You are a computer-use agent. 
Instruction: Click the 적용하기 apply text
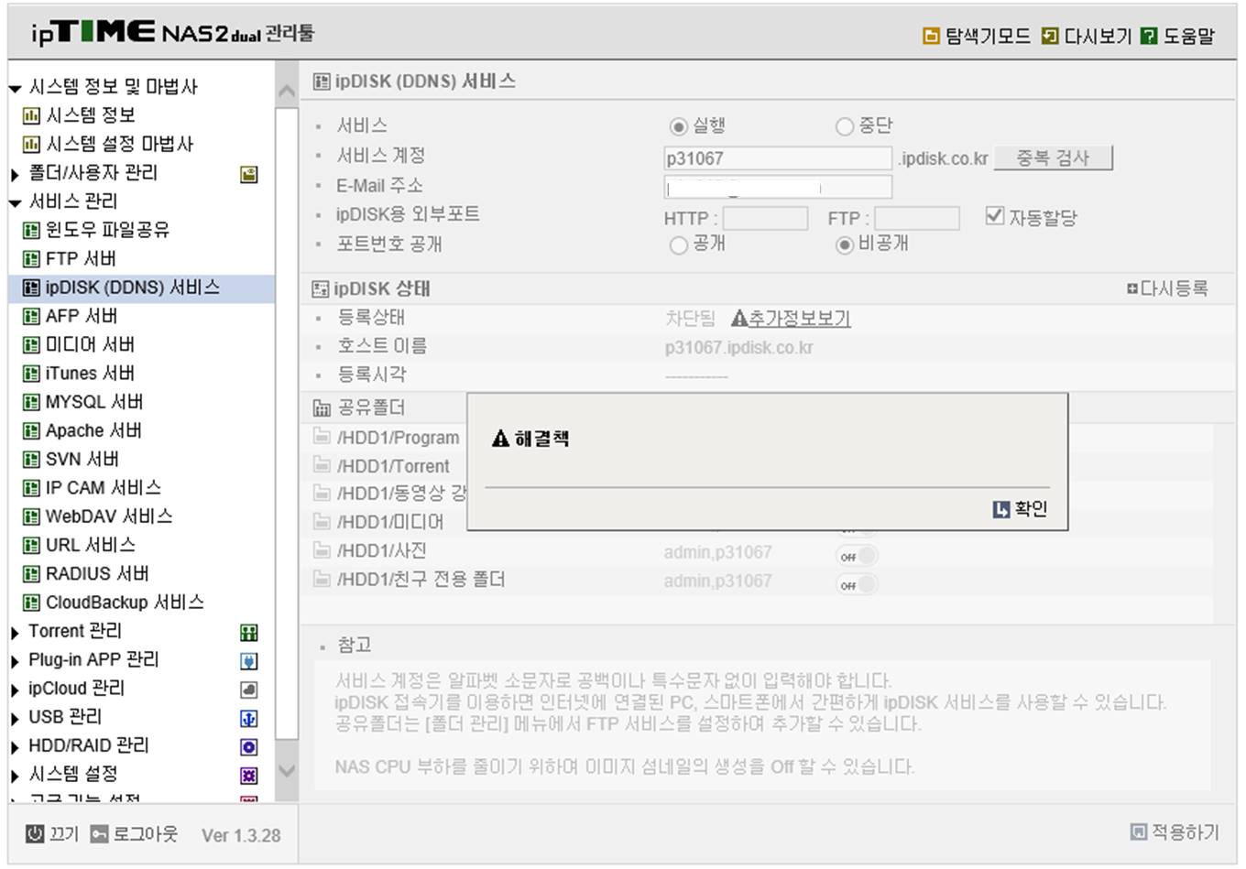coord(1186,831)
